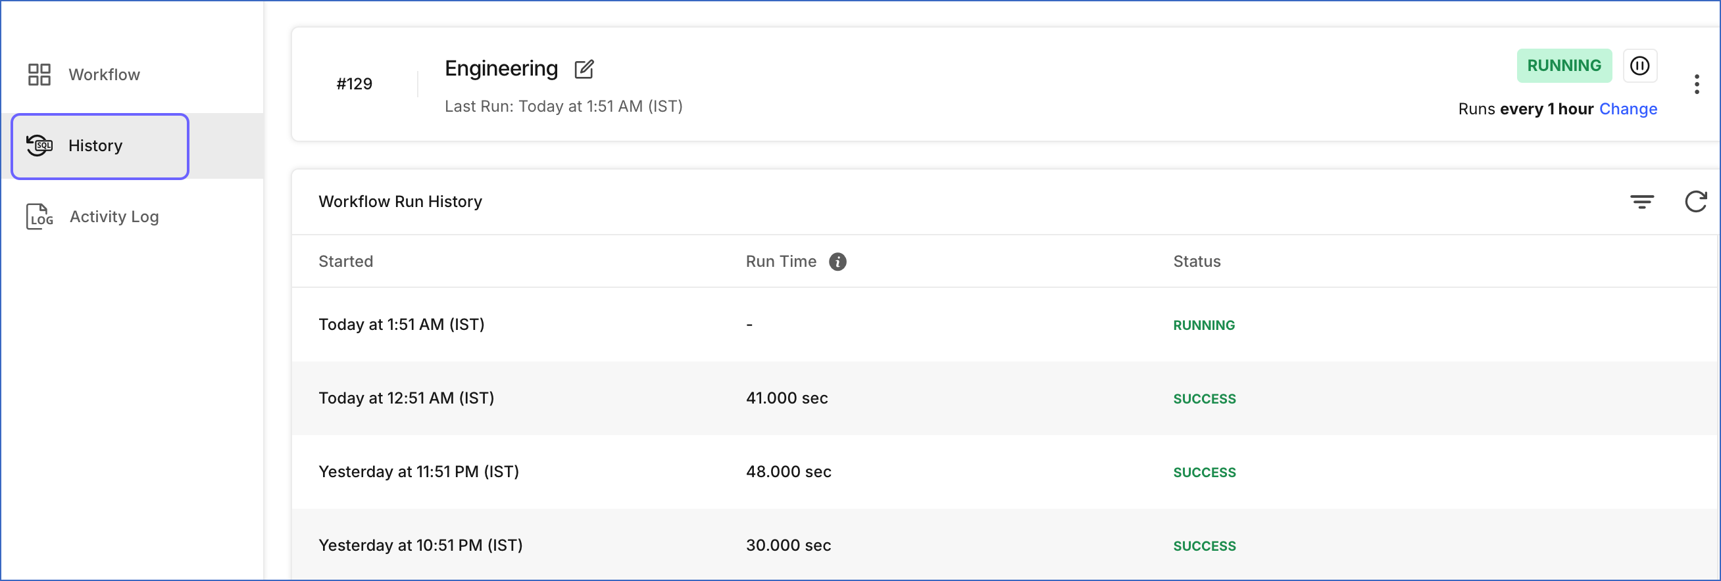Viewport: 1721px width, 581px height.
Task: Click the Status column header
Action: tap(1197, 262)
